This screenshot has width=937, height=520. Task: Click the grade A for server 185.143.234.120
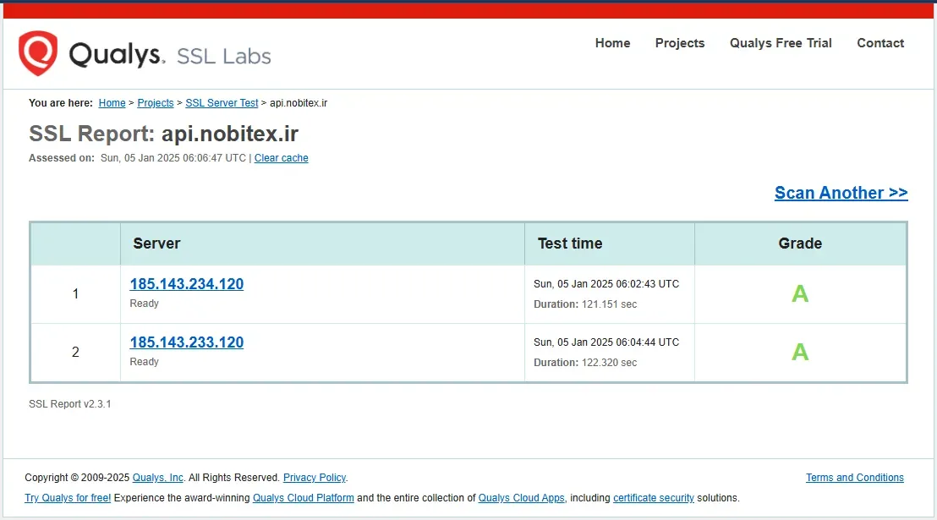click(800, 293)
